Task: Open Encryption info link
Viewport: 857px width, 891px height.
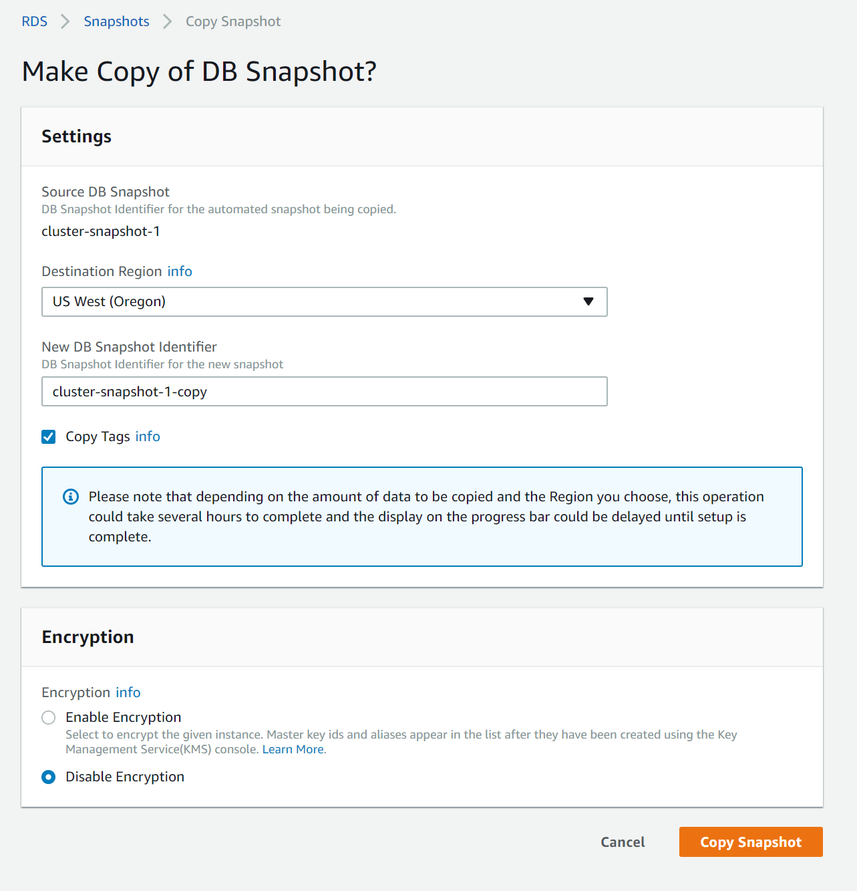Action: click(x=128, y=692)
